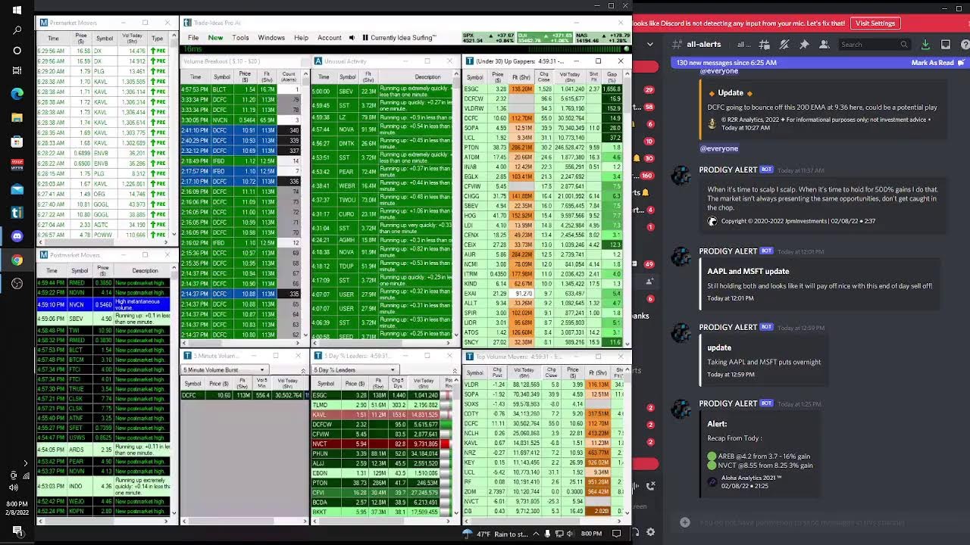This screenshot has height=545, width=970.
Task: Click the PRODIGY ALERT username at 11:37 AM
Action: coord(727,170)
